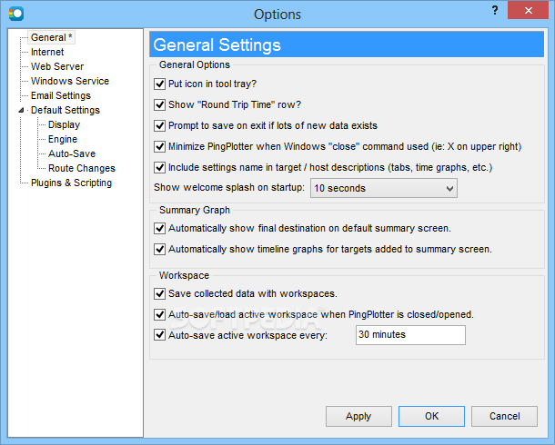Open the Display default settings

[64, 124]
